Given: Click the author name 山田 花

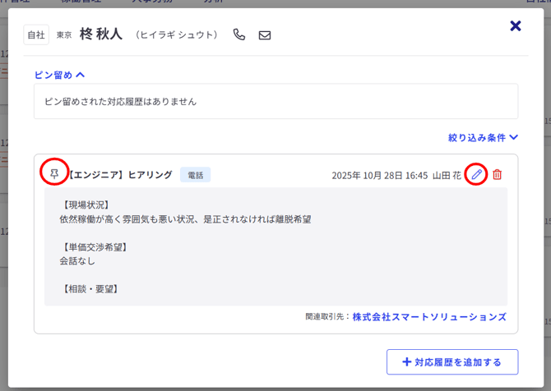Looking at the screenshot, I should pos(447,175).
